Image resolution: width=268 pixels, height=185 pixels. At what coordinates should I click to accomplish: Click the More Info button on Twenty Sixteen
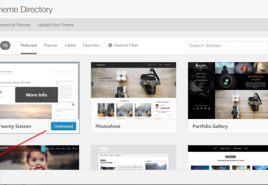click(37, 95)
